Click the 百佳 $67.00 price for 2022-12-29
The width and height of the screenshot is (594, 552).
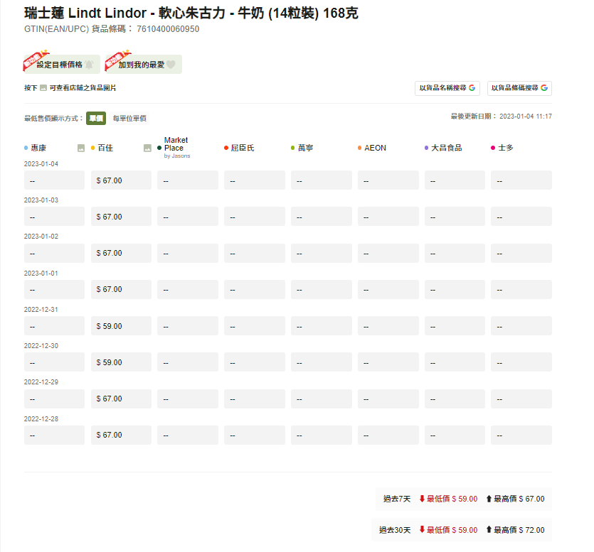click(121, 399)
